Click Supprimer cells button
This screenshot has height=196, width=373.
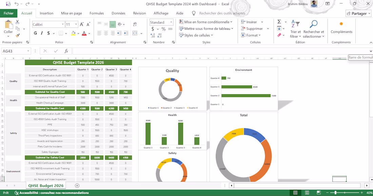(x=252, y=28)
